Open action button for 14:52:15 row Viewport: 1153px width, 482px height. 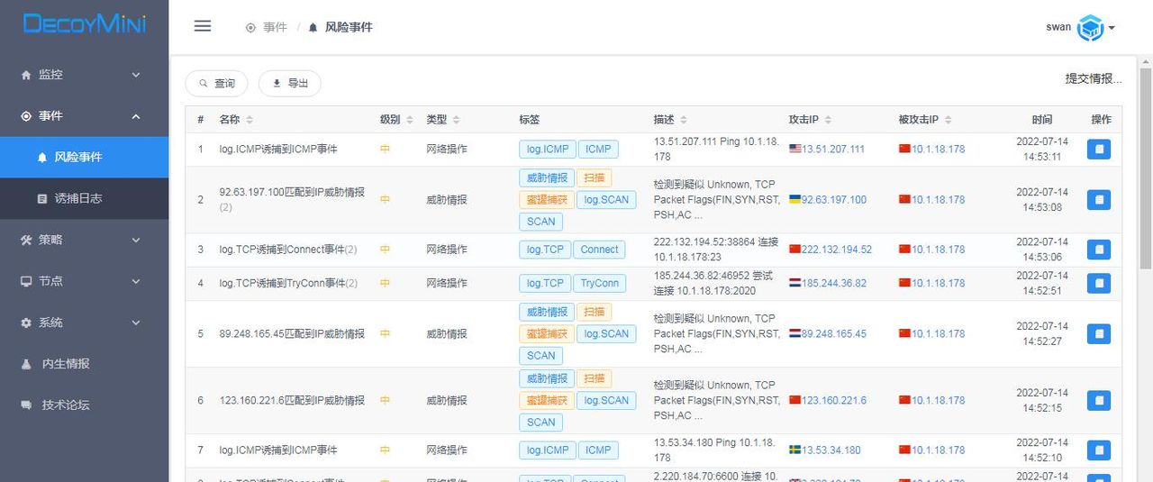(1099, 400)
